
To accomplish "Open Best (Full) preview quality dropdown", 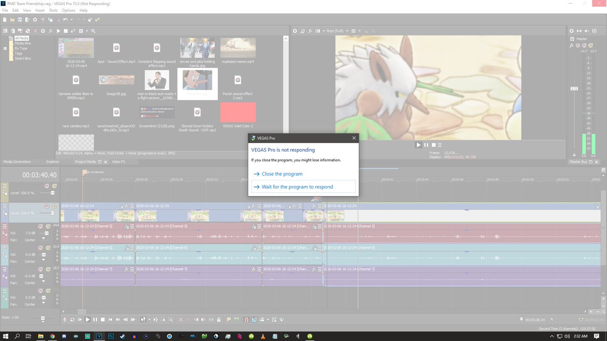I will (338, 31).
